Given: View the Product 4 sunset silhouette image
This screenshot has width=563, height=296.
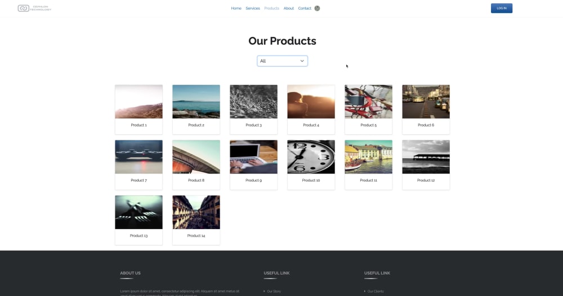Looking at the screenshot, I should tap(311, 102).
